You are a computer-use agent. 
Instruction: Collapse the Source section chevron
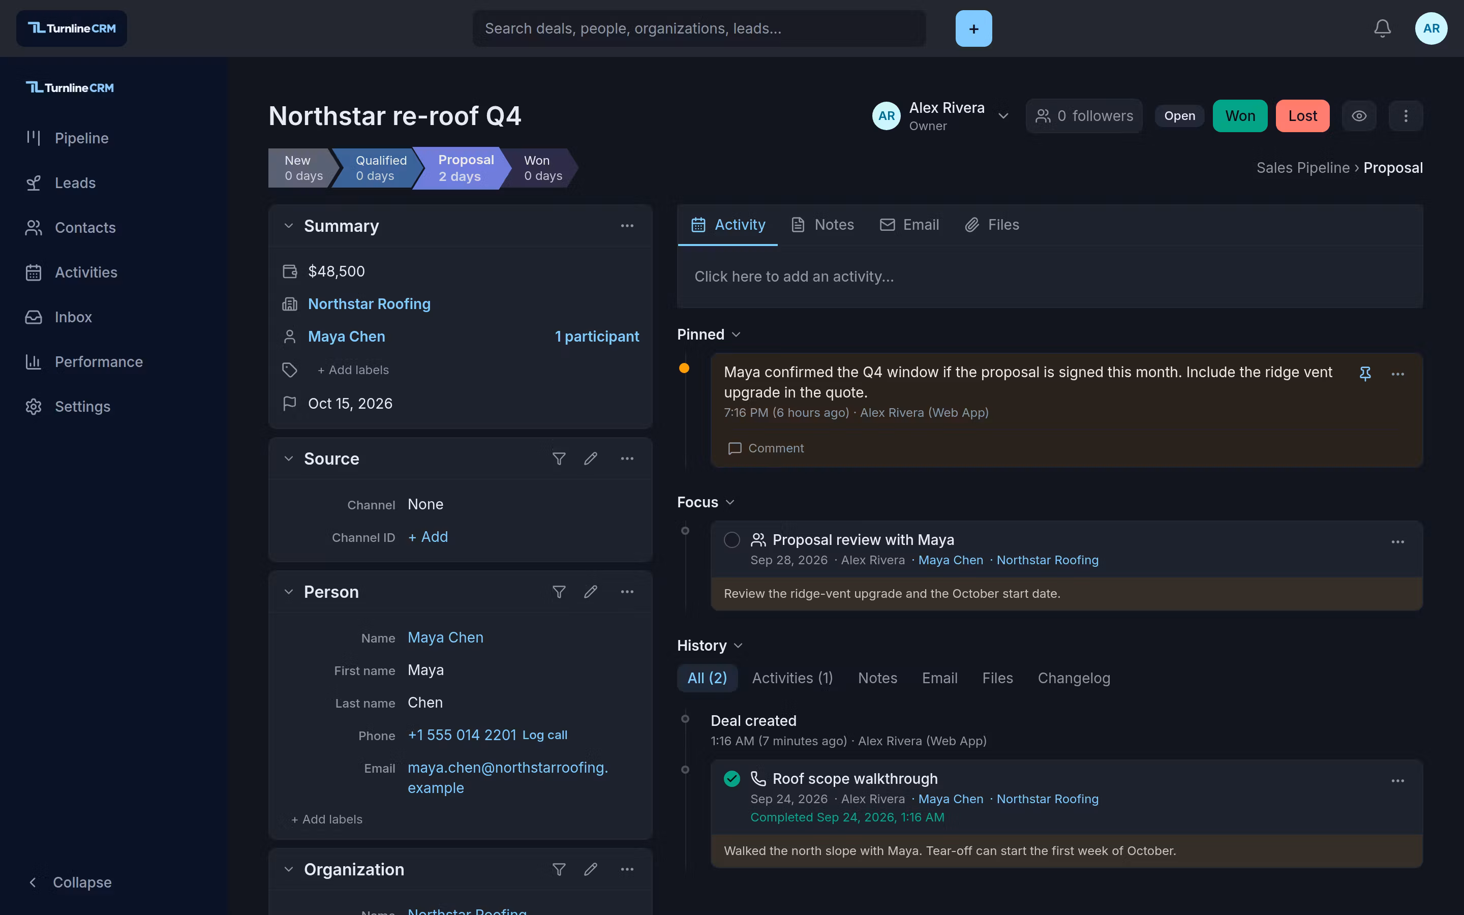pyautogui.click(x=289, y=459)
